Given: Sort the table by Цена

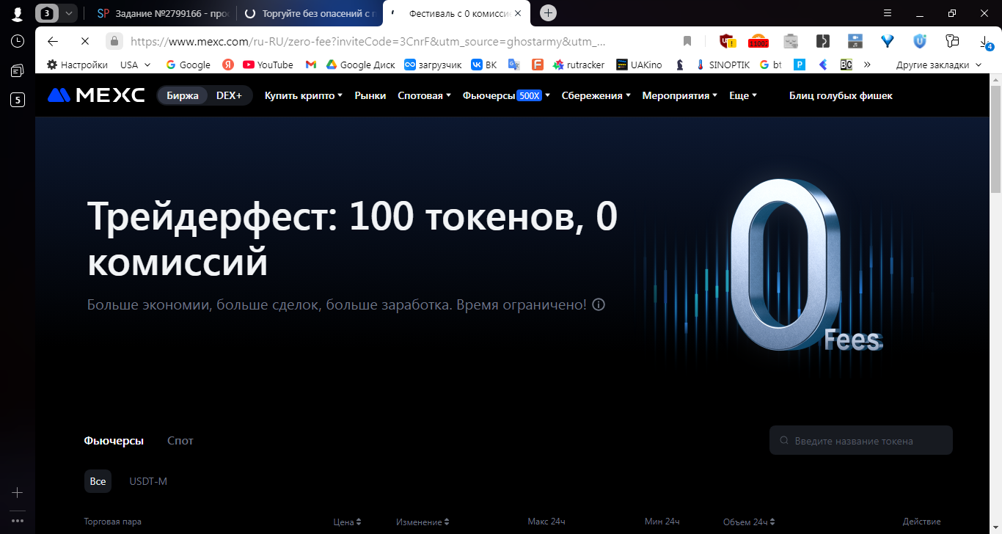Looking at the screenshot, I should 348,522.
